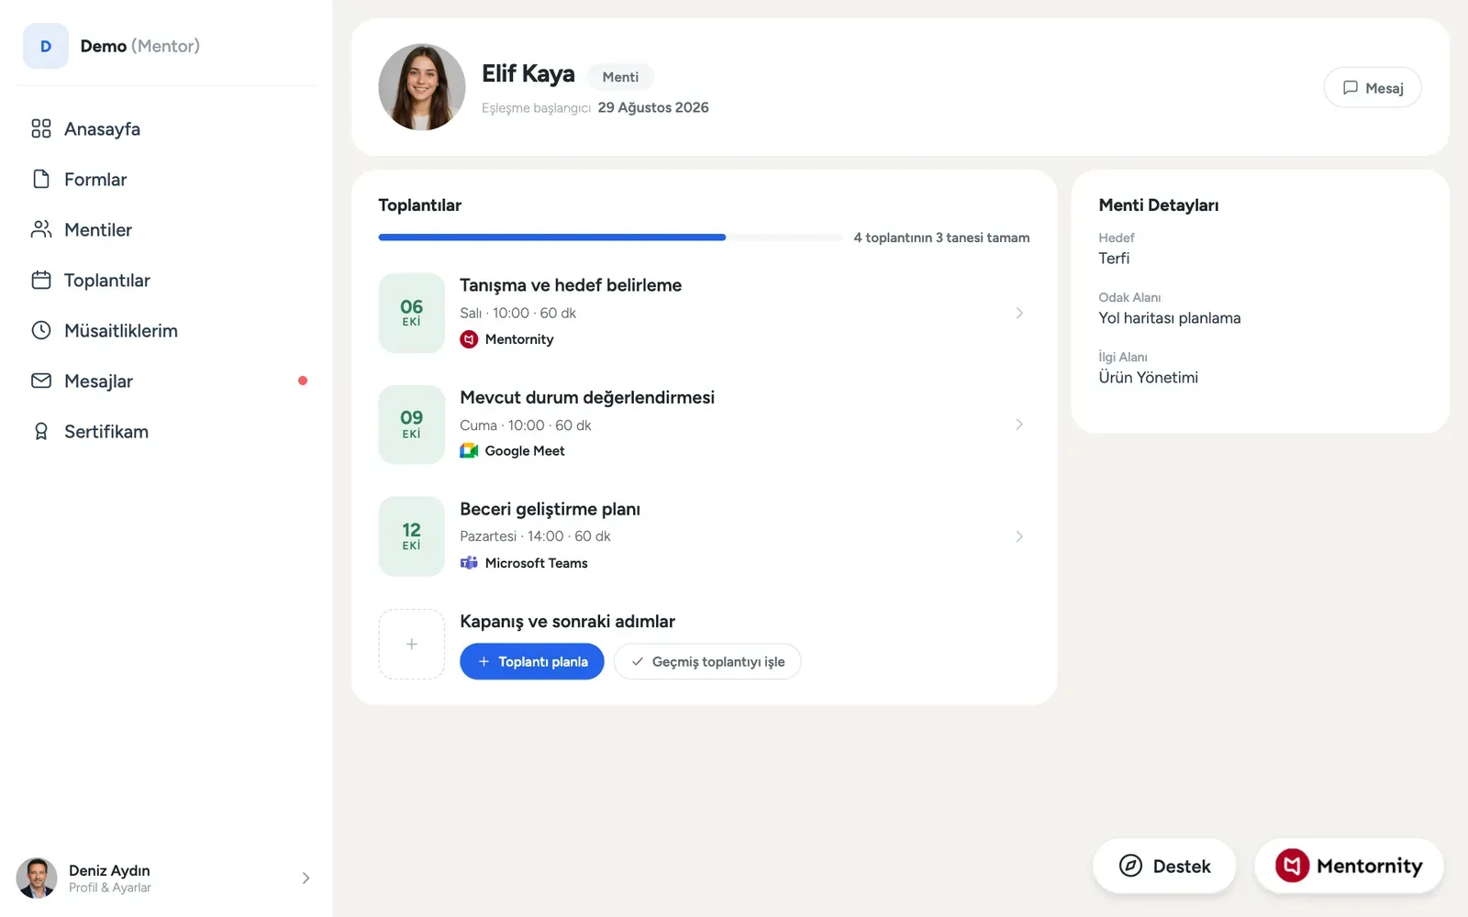The image size is (1468, 917).
Task: Click the Terfi goal value
Action: pyautogui.click(x=1114, y=259)
